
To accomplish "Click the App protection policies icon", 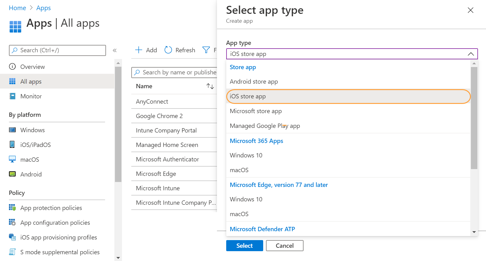I will click(12, 208).
